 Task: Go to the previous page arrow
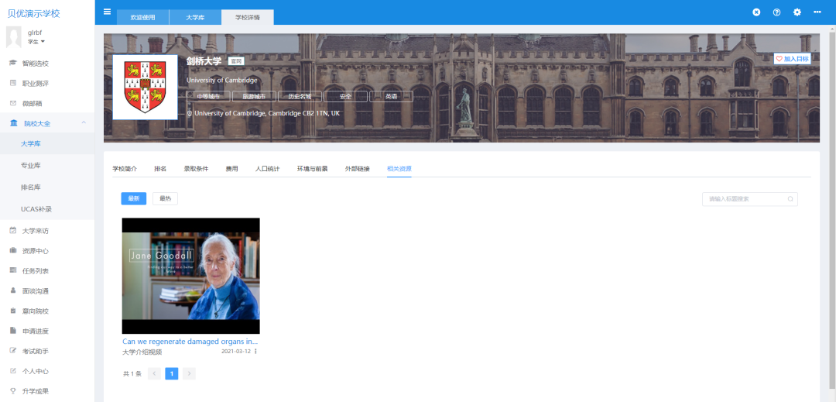(154, 374)
